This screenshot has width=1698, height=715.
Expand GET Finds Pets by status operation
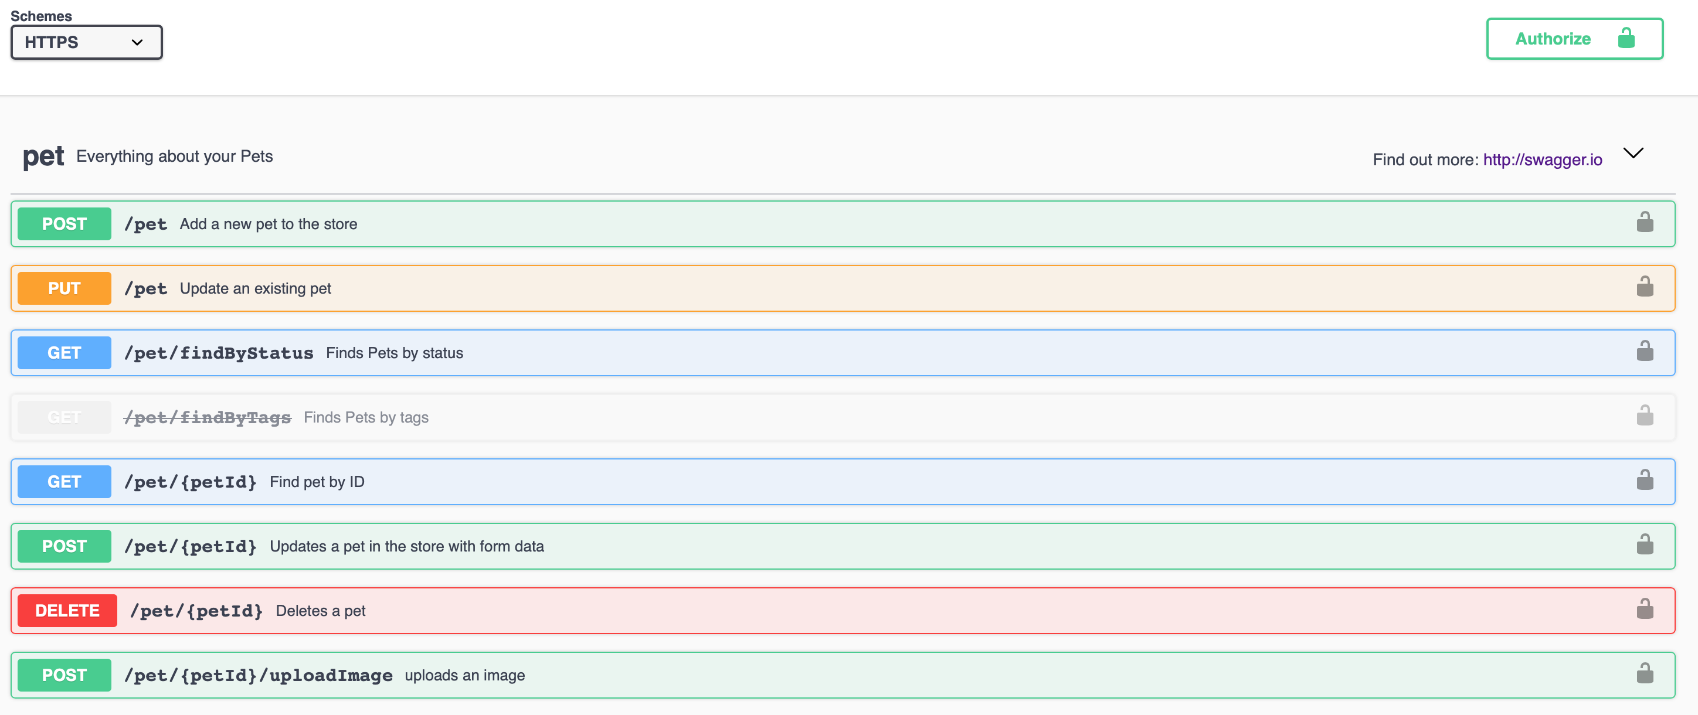click(843, 353)
